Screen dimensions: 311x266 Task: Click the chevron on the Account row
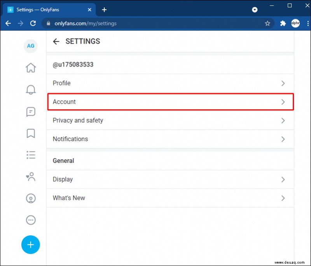283,102
